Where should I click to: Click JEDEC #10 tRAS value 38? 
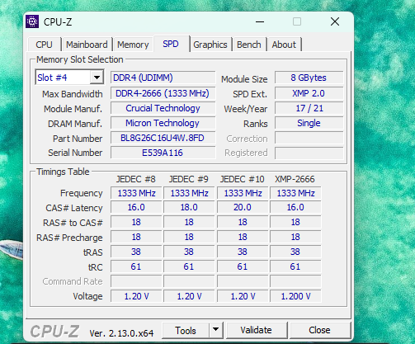tap(243, 252)
